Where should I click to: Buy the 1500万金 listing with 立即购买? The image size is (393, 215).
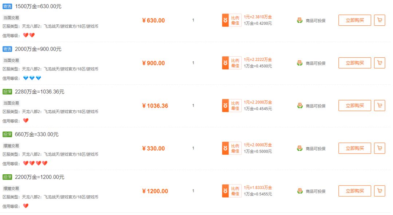355,20
